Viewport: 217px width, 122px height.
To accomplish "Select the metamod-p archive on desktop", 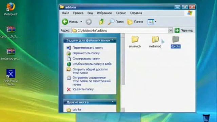I will point(11,54).
